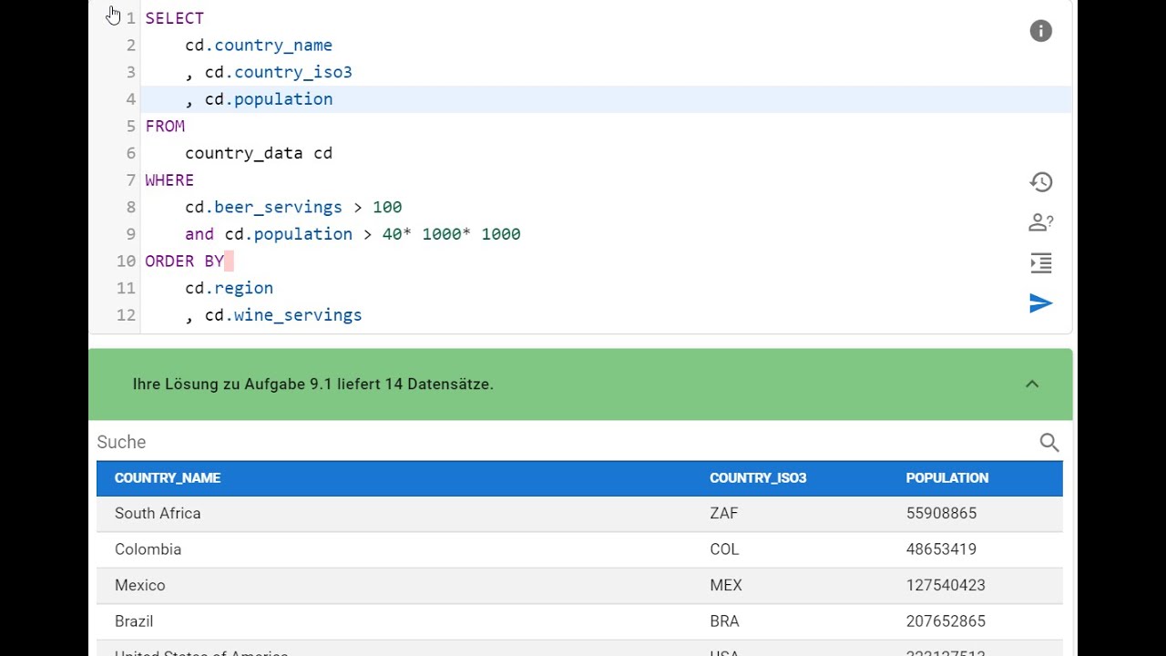Image resolution: width=1166 pixels, height=656 pixels.
Task: Sort by POPULATION column header
Action: pos(947,477)
